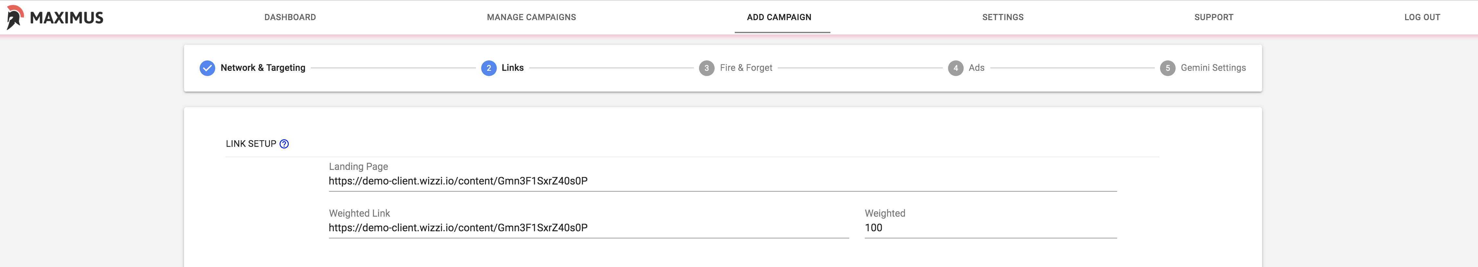This screenshot has width=1478, height=267.
Task: Jump to the Fire & Forget step label
Action: pos(746,68)
